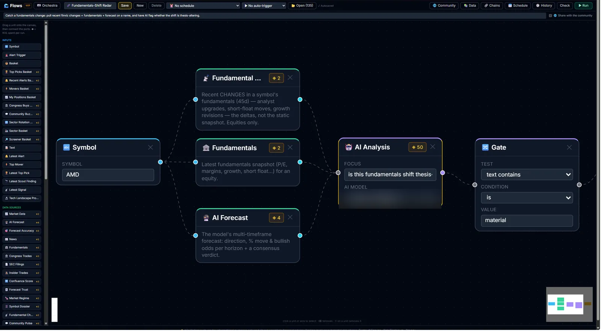Open the No auto-trigger dropdown
601x331 pixels.
[264, 6]
